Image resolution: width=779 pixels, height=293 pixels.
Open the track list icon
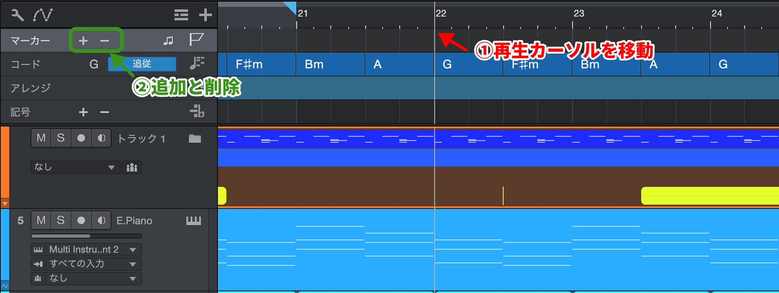(181, 15)
